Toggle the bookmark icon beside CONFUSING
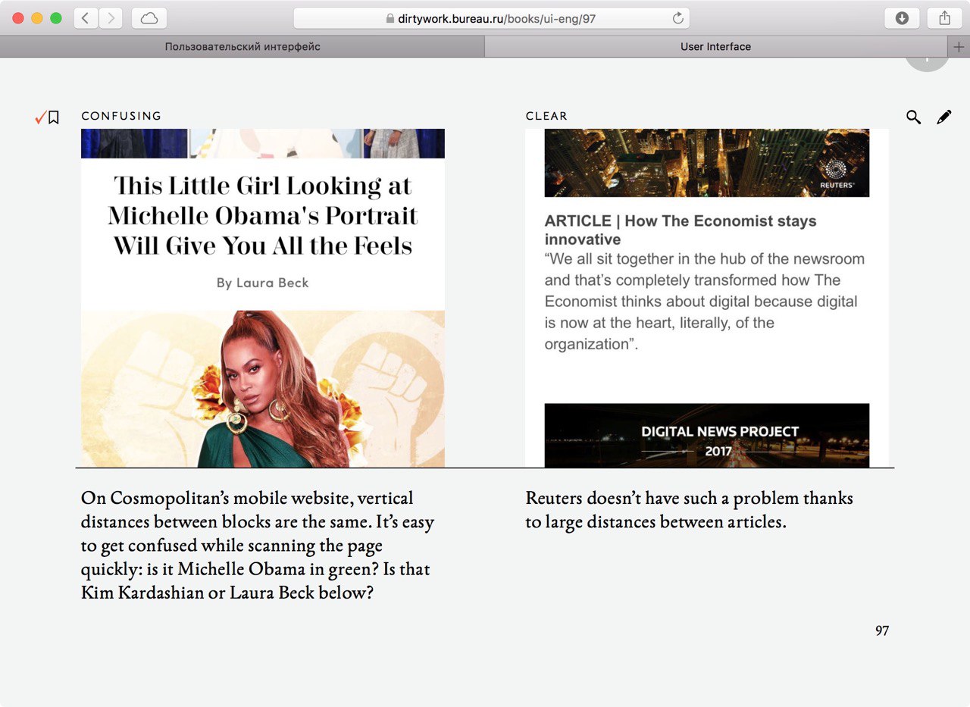This screenshot has height=707, width=970. pos(53,117)
